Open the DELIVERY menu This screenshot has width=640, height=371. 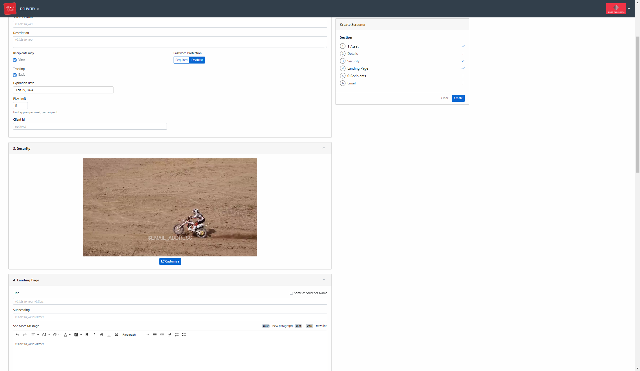(29, 9)
